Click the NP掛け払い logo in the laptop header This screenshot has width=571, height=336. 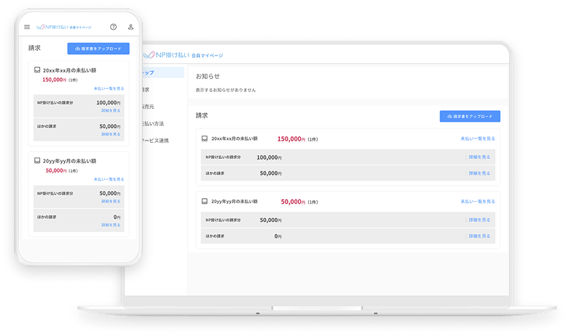[183, 55]
